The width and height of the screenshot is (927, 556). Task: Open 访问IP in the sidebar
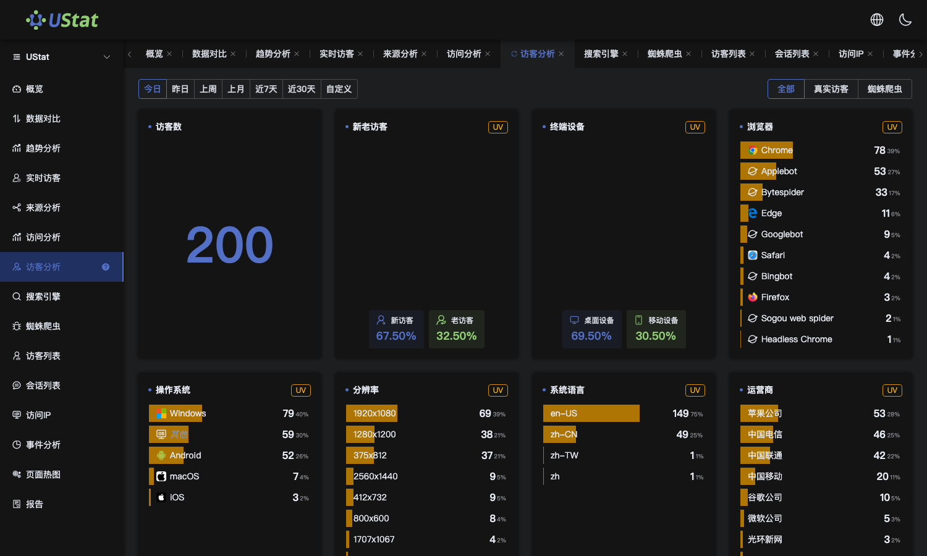tap(62, 415)
